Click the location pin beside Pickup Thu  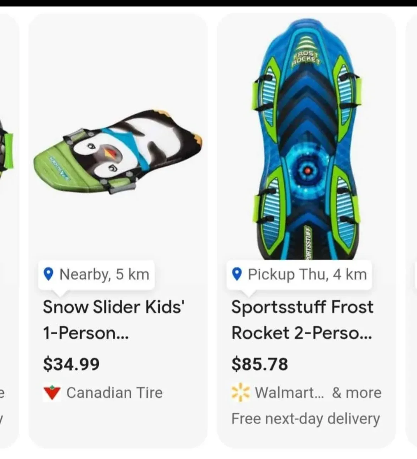(237, 274)
